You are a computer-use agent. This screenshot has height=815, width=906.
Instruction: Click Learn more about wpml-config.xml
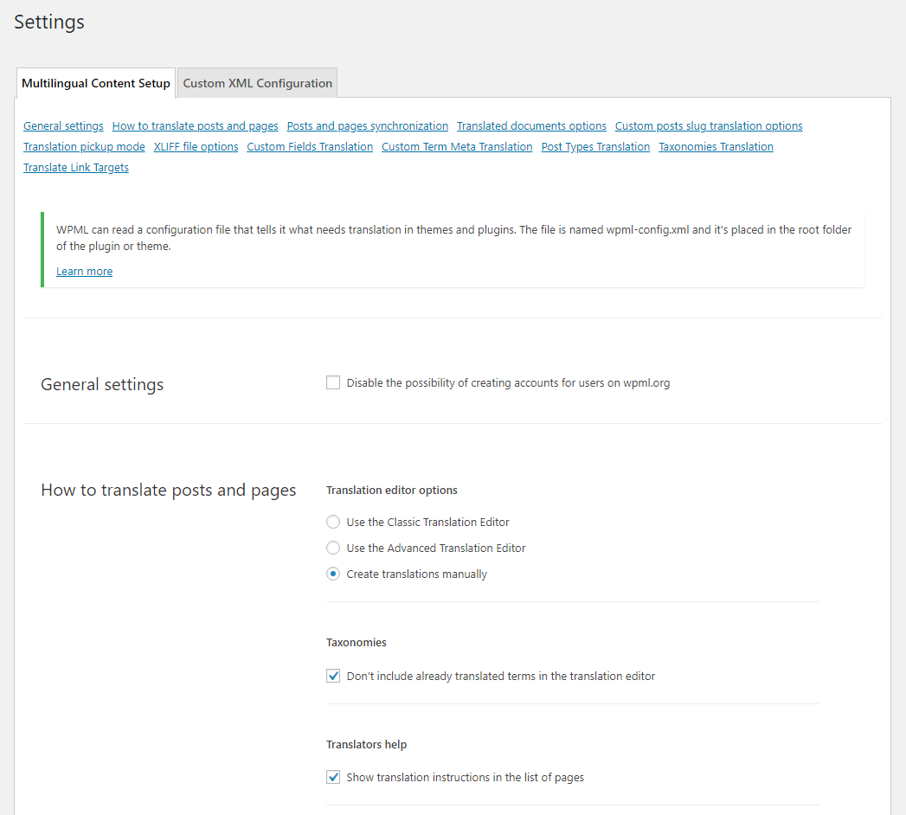(x=84, y=272)
